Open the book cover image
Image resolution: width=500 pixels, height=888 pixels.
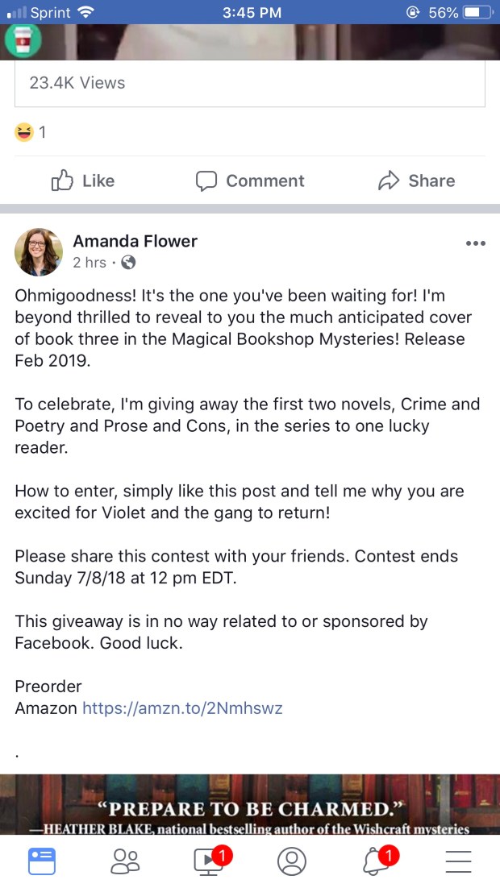[x=250, y=804]
